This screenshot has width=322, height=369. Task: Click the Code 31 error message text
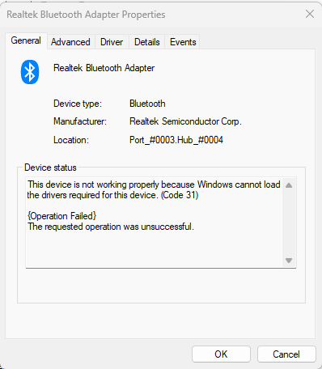[x=154, y=189]
